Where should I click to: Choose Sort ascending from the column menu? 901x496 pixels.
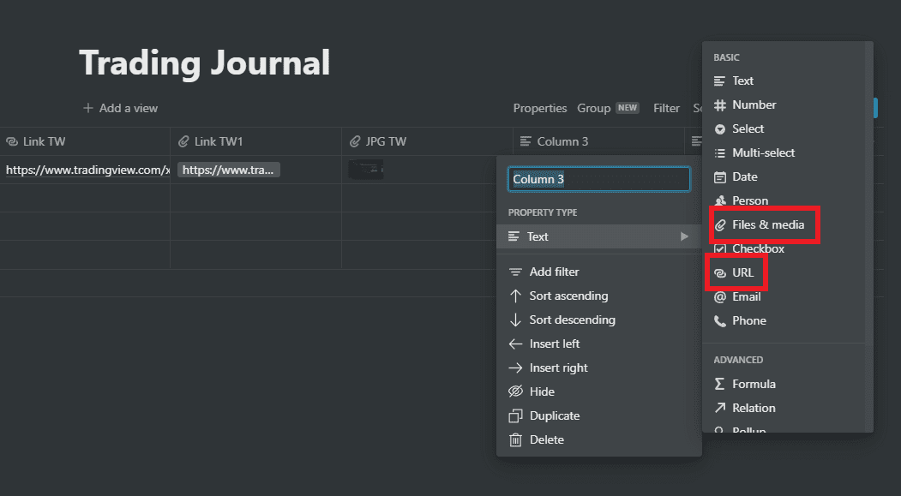(x=598, y=296)
